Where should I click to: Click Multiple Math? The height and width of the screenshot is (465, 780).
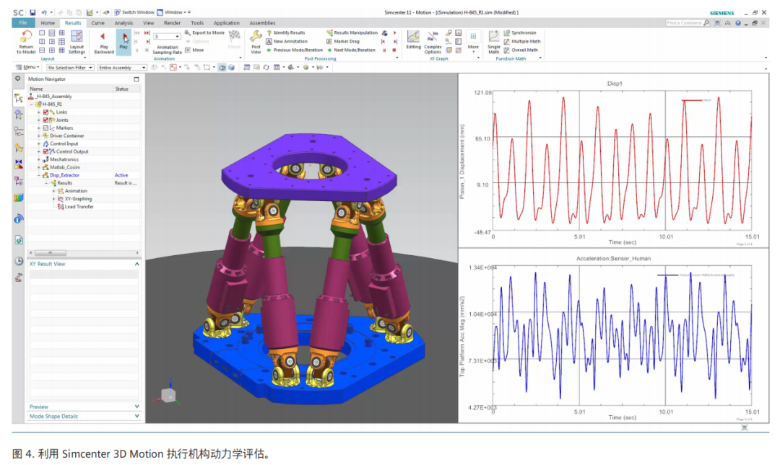click(522, 42)
